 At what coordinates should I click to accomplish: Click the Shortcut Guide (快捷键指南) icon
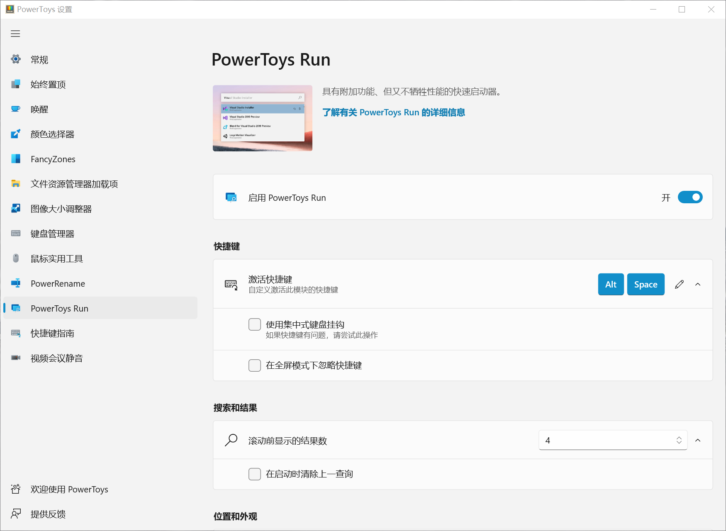pyautogui.click(x=16, y=333)
